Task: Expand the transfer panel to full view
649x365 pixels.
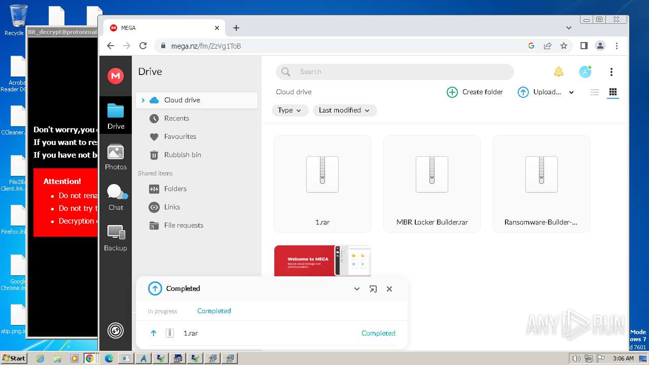Action: point(373,289)
